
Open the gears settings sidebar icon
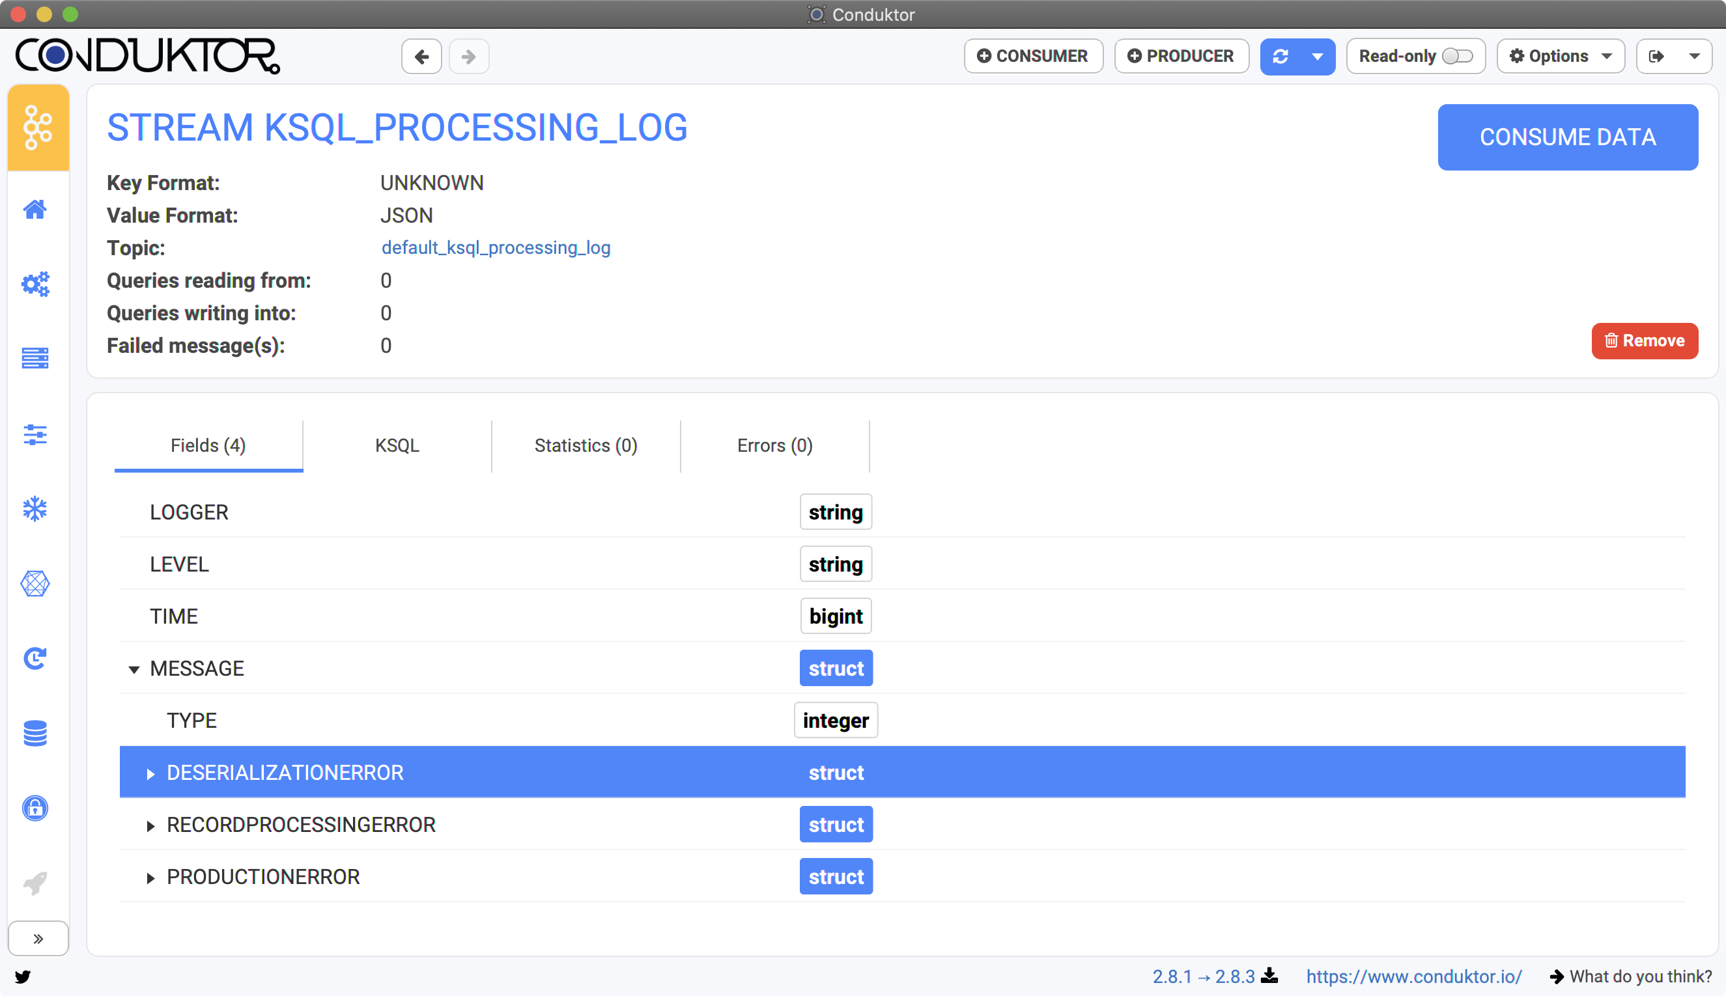click(35, 283)
